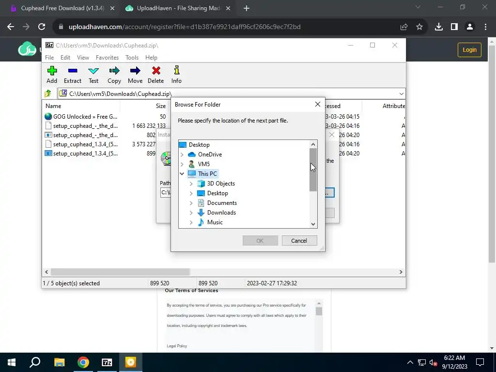
Task: Click the 7-Zip horizontal scrollbar right arrow
Action: click(401, 272)
